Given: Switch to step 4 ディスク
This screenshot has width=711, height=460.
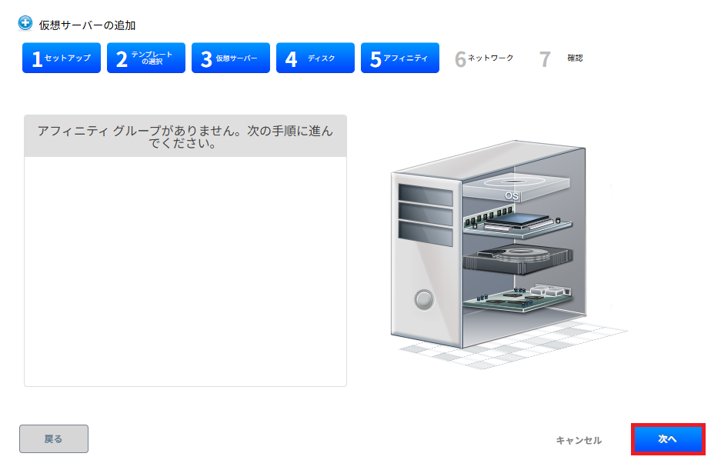Looking at the screenshot, I should tap(315, 58).
